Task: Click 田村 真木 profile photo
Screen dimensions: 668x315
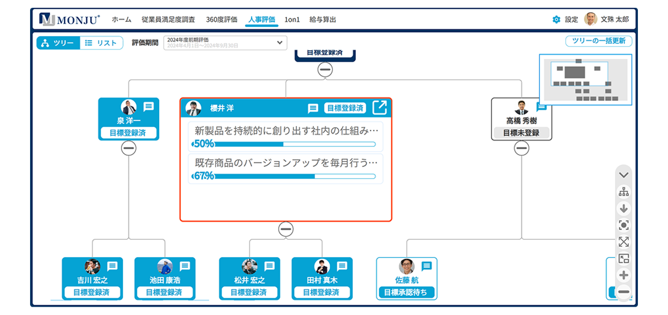Action: [x=322, y=267]
